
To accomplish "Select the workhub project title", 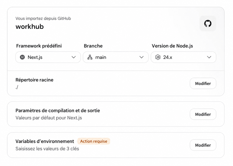I will [30, 27].
